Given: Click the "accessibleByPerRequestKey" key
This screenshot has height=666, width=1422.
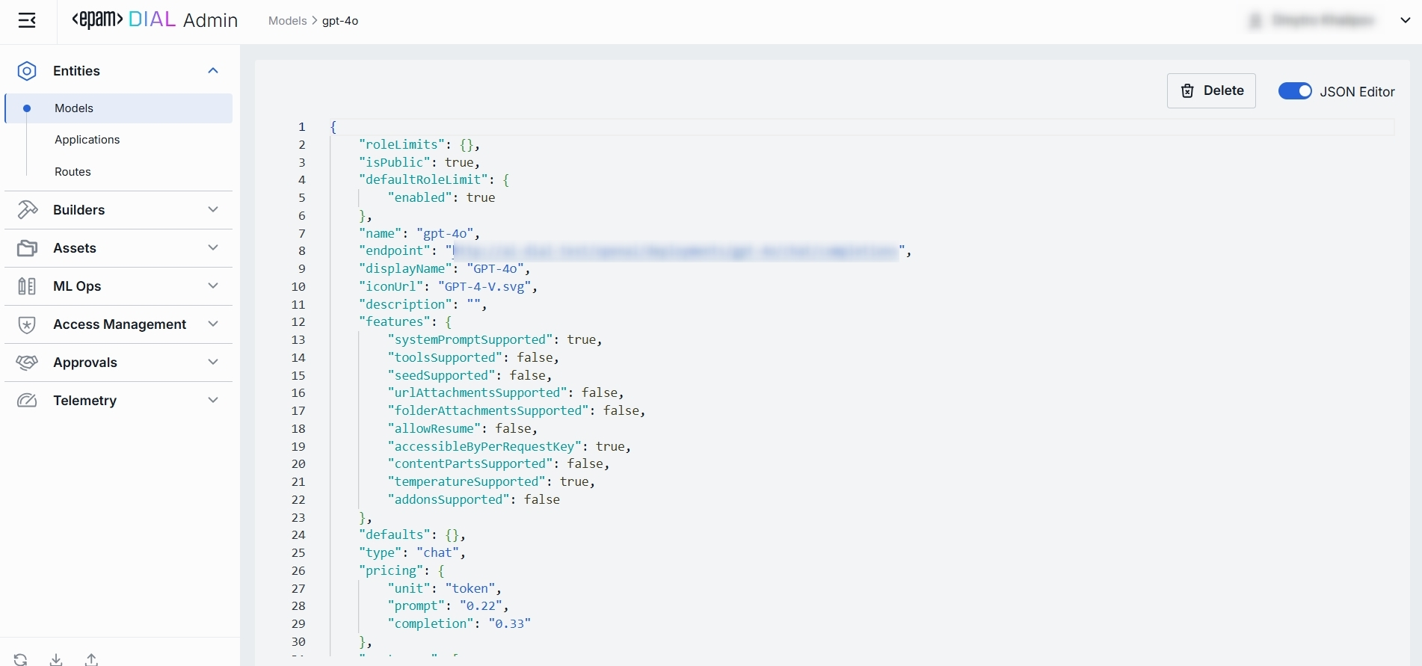Looking at the screenshot, I should pos(484,446).
